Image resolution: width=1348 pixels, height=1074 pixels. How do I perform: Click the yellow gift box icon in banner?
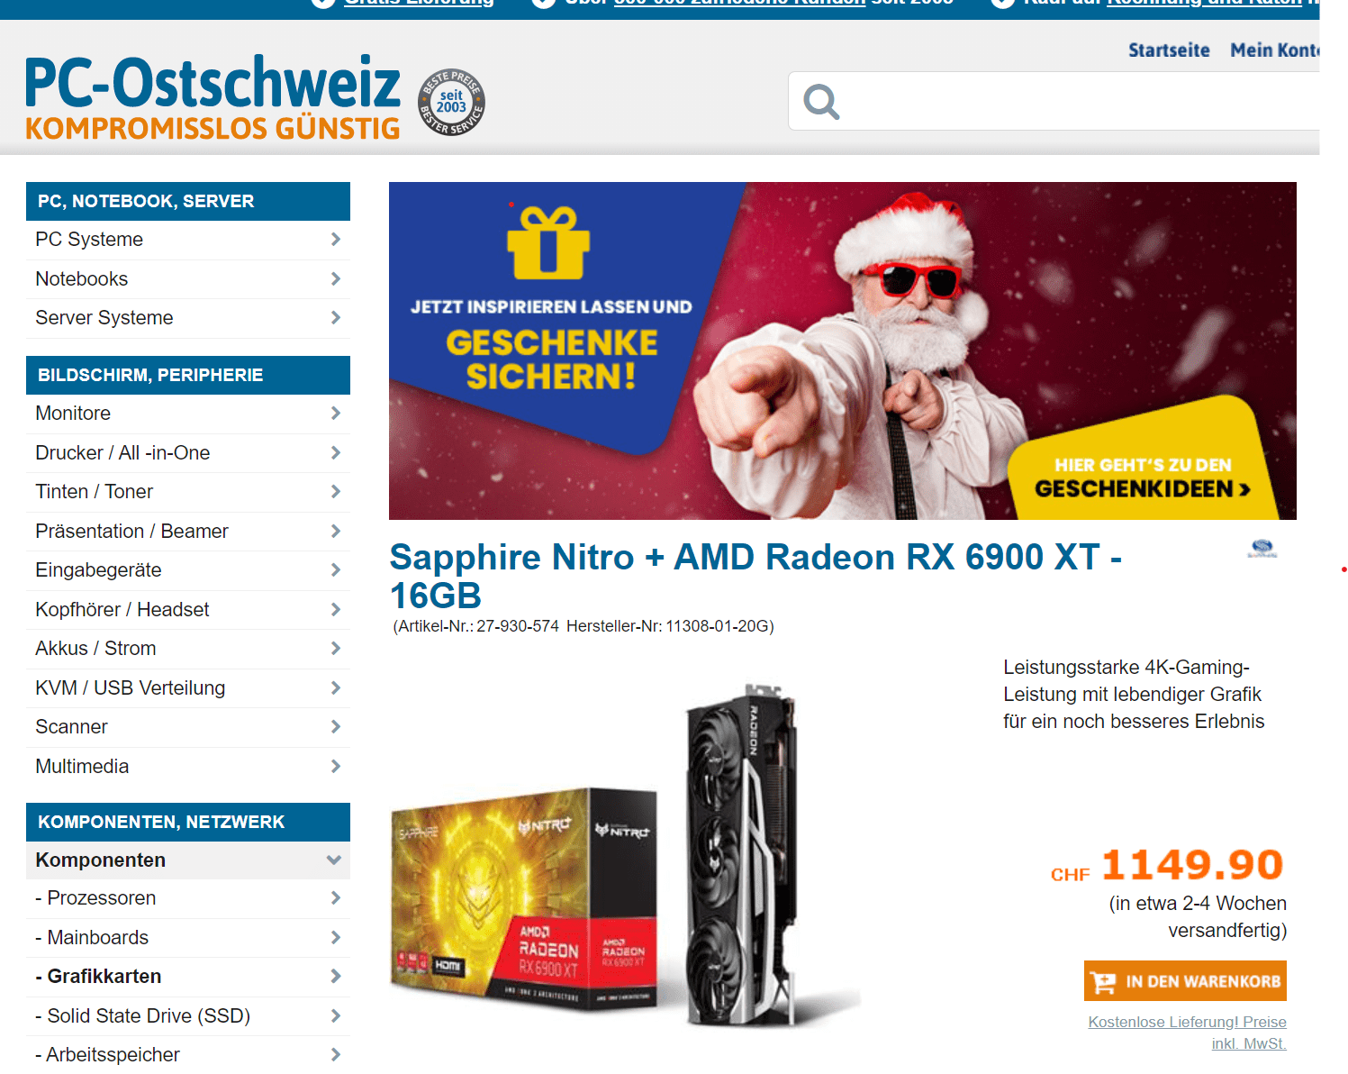(548, 242)
